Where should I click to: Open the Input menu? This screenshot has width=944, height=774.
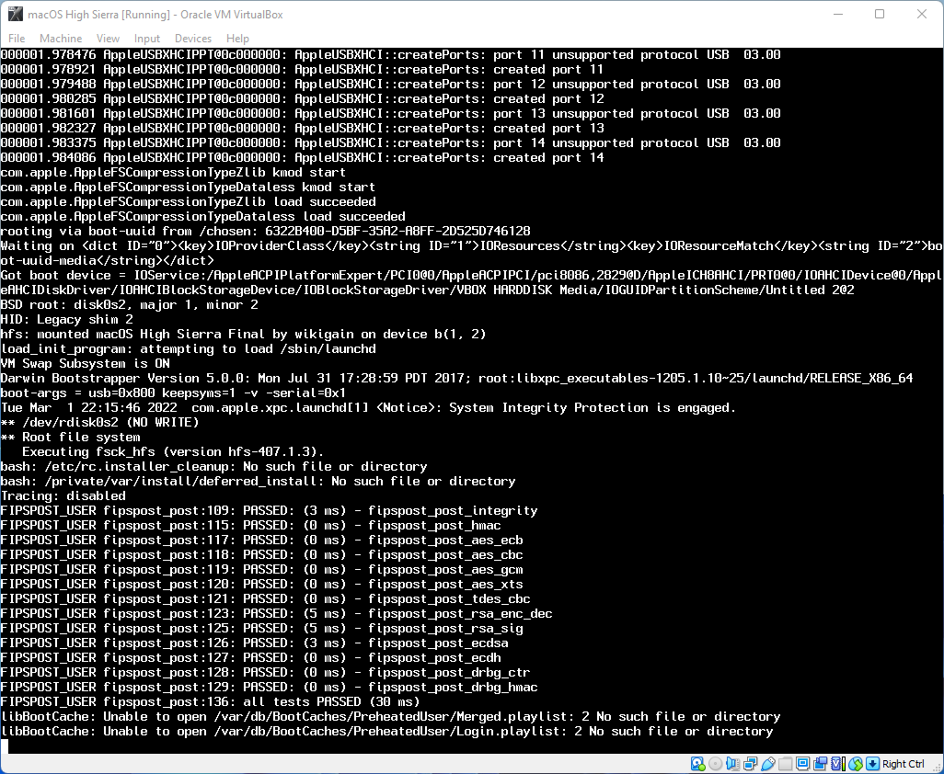[147, 39]
